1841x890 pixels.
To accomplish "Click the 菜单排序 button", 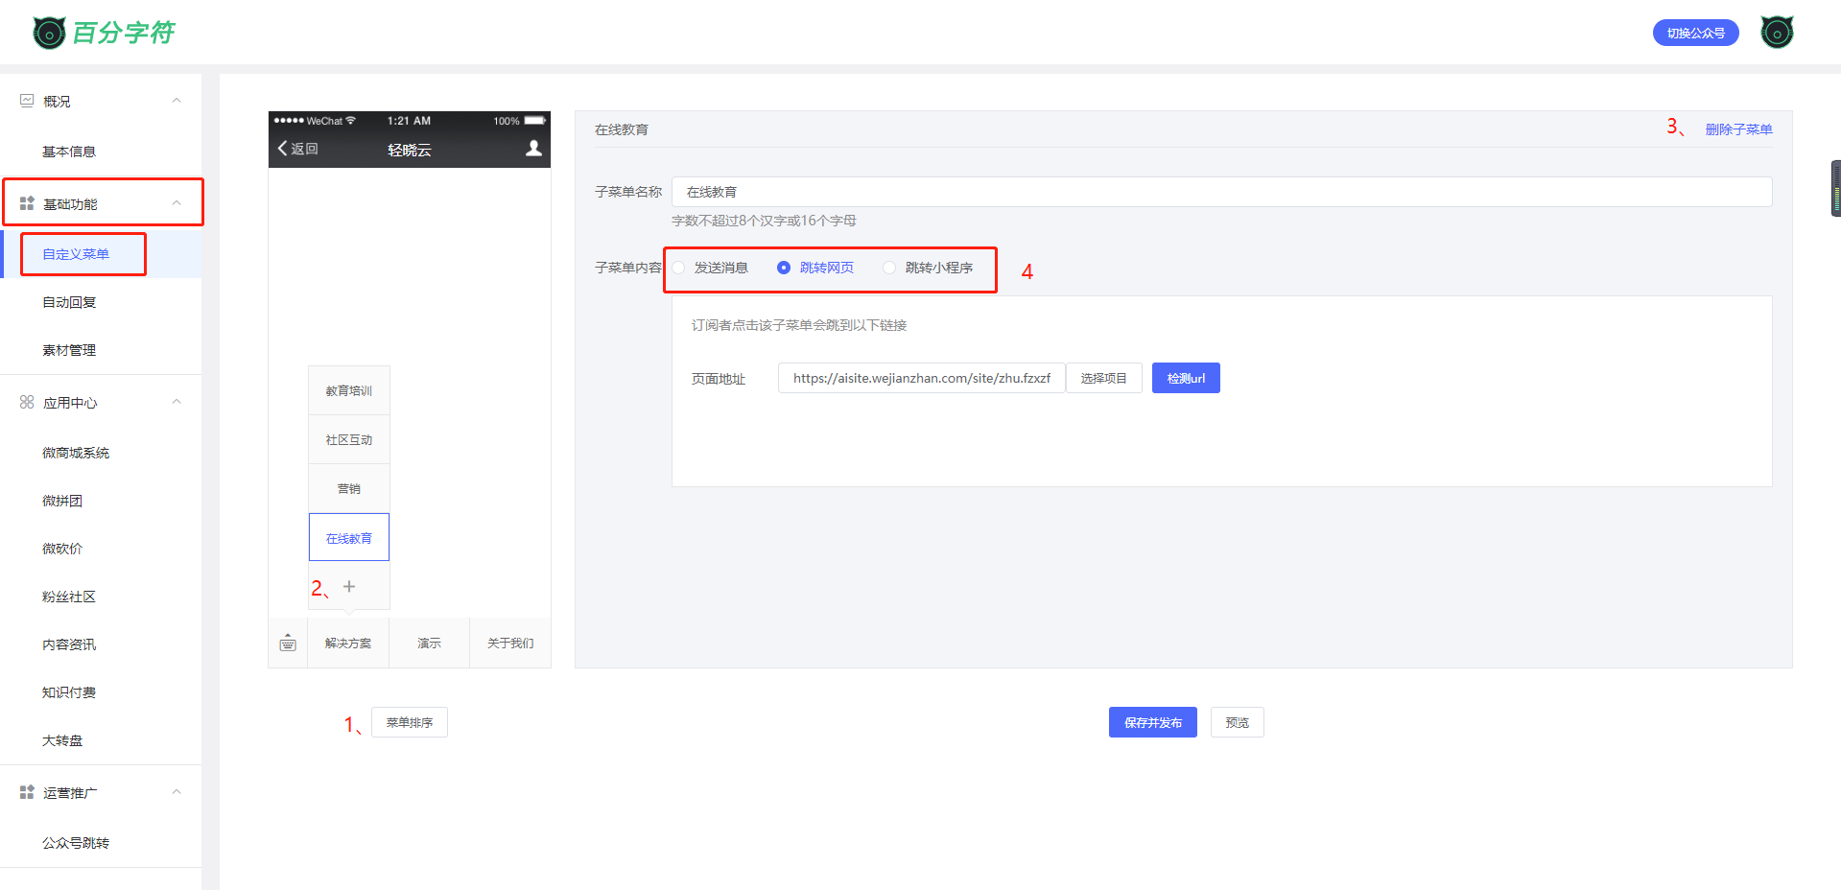I will click(410, 722).
